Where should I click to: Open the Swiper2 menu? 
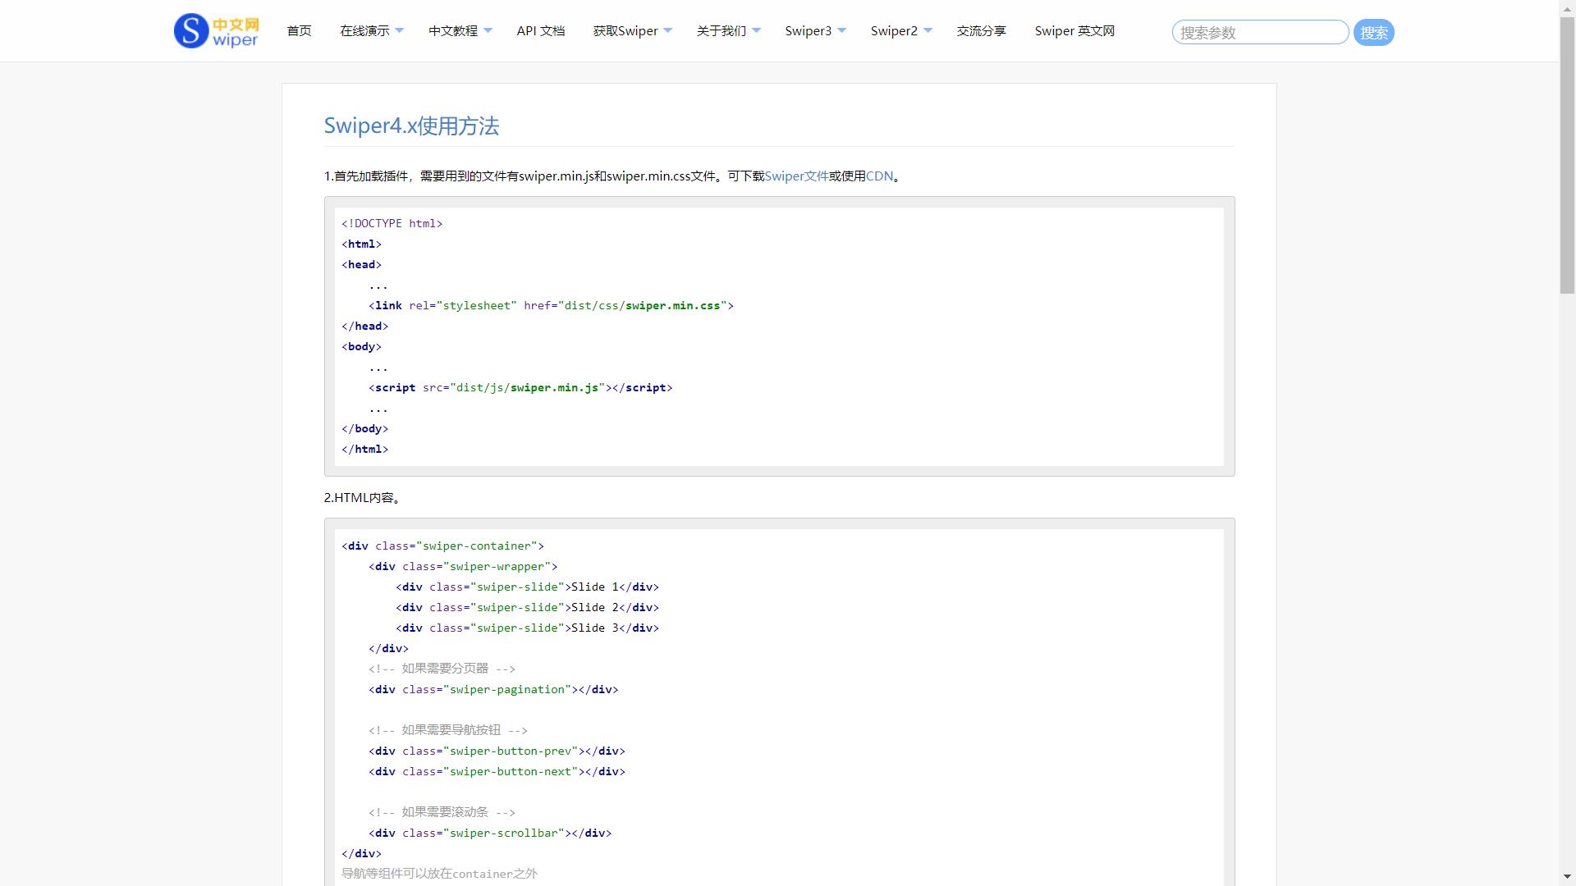[x=894, y=31]
